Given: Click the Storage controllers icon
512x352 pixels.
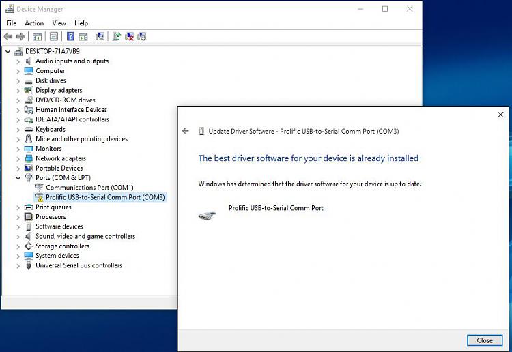Looking at the screenshot, I should pyautogui.click(x=29, y=246).
